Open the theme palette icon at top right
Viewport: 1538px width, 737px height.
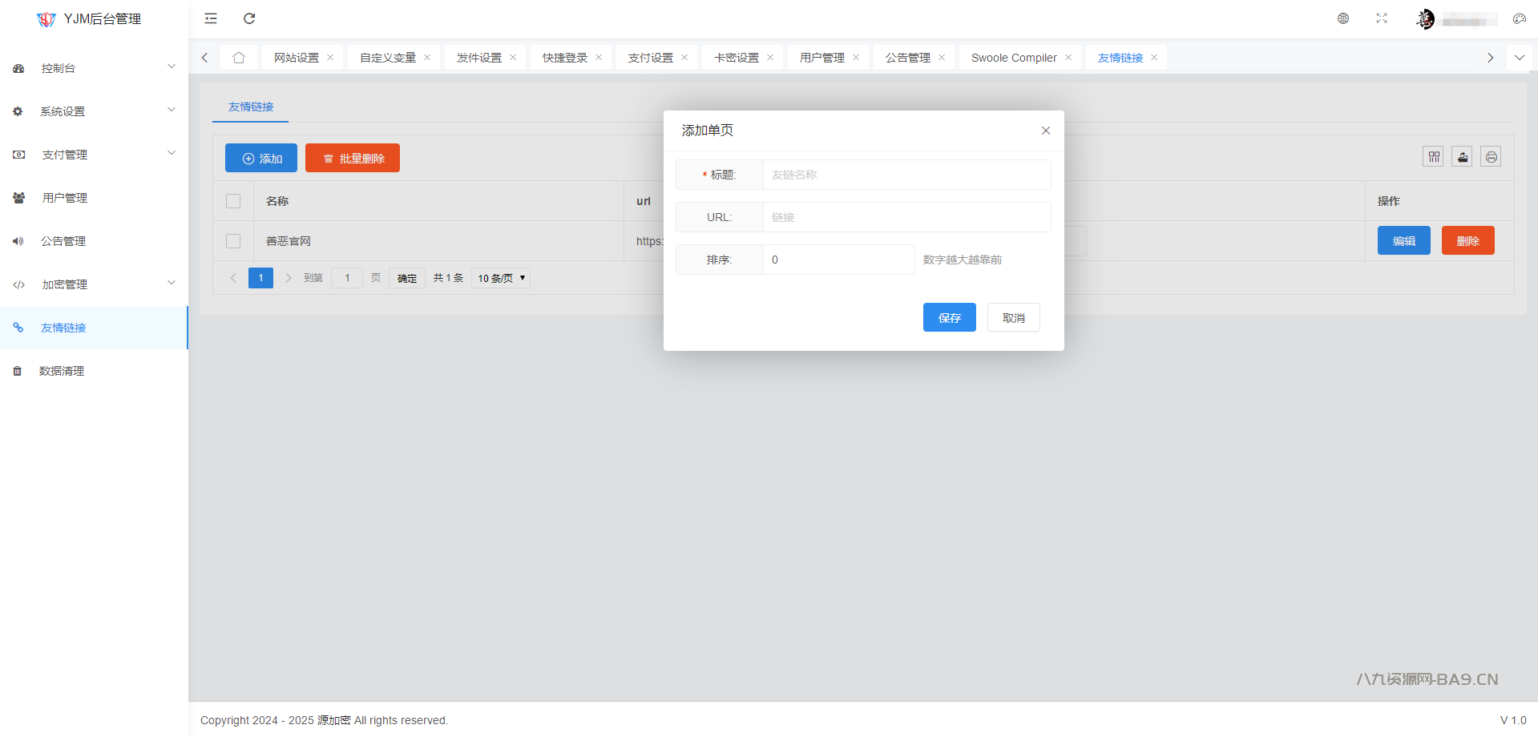tap(1519, 18)
